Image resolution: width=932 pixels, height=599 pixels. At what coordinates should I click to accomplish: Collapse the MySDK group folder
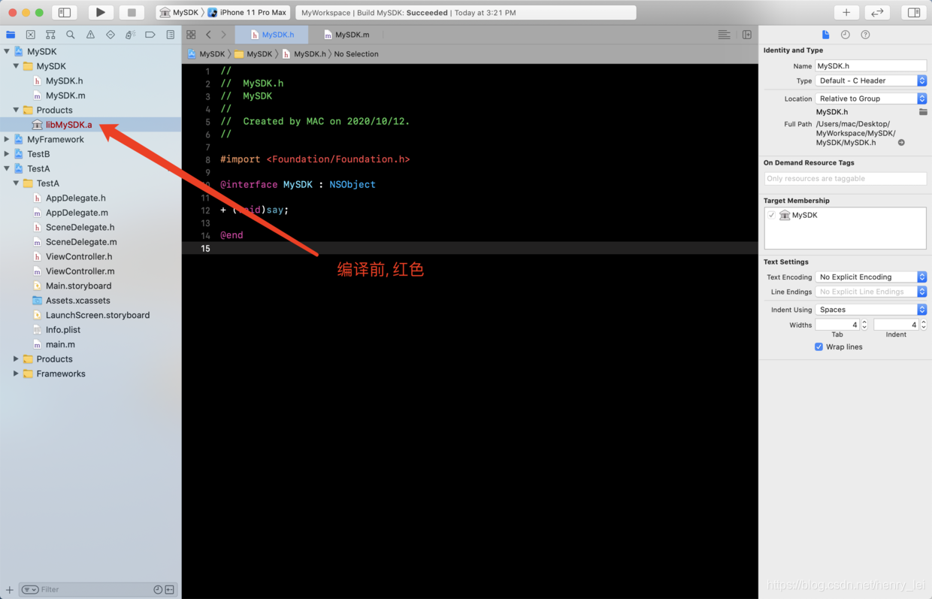[16, 66]
